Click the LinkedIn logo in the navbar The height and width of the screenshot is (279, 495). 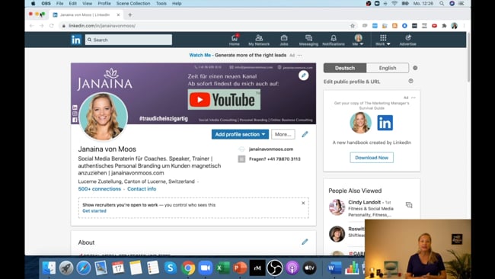[x=76, y=40]
